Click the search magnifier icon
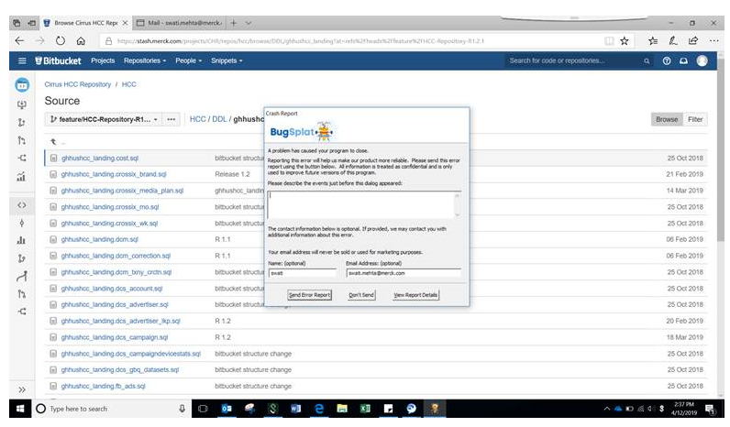The width and height of the screenshot is (730, 427). (x=647, y=60)
